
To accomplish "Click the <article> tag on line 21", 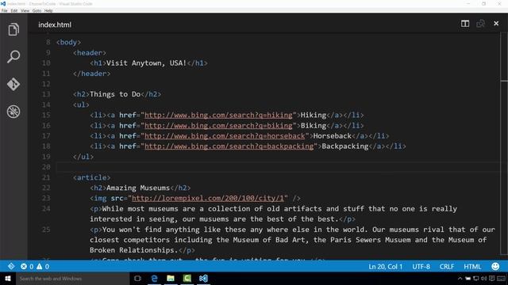I will coord(92,177).
